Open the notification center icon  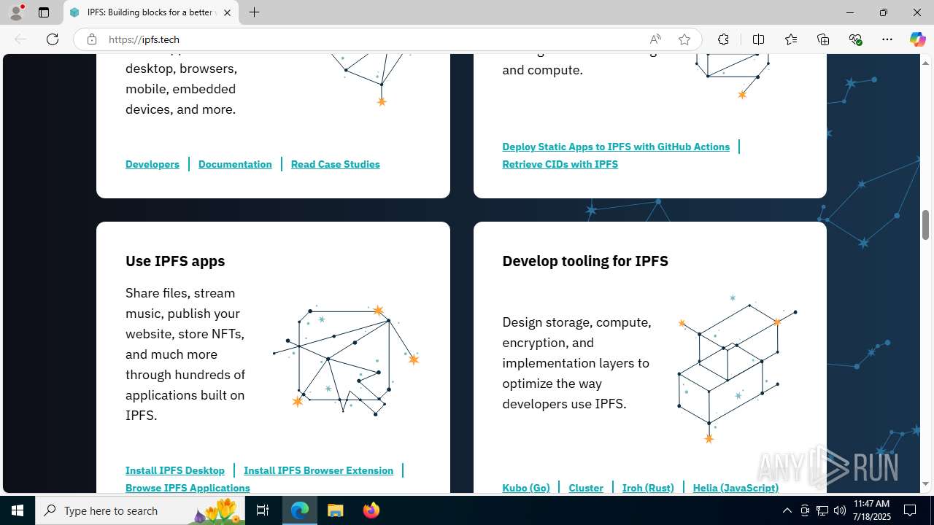coord(911,510)
